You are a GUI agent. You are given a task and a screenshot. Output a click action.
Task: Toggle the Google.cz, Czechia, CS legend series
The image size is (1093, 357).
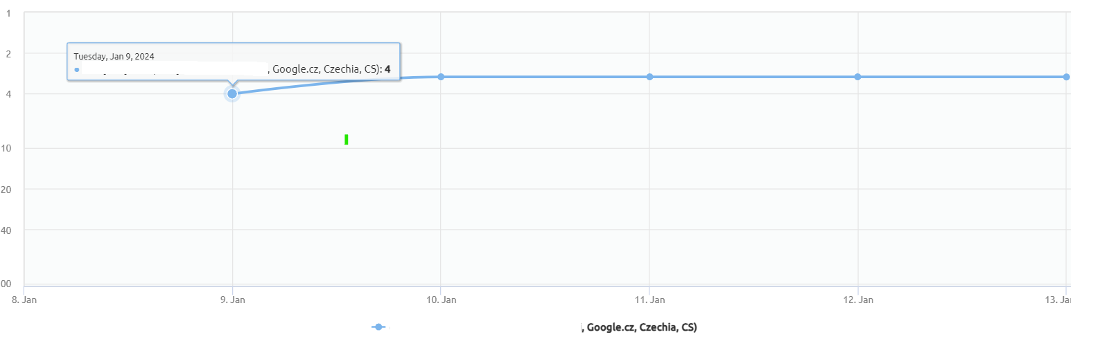tap(640, 327)
